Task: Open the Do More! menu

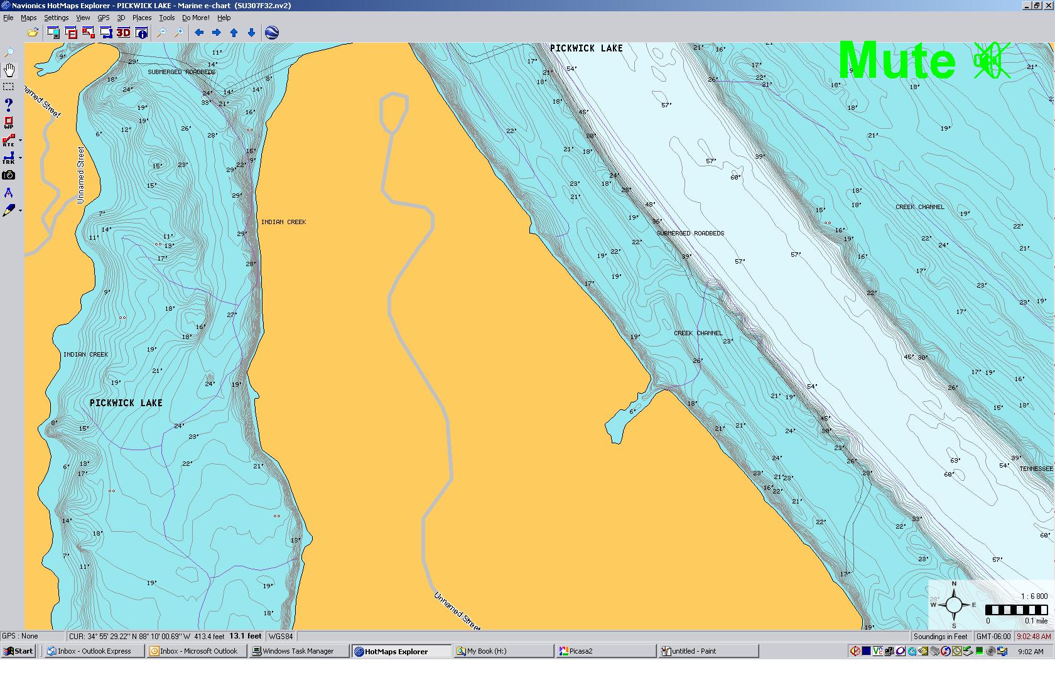Action: 196,18
